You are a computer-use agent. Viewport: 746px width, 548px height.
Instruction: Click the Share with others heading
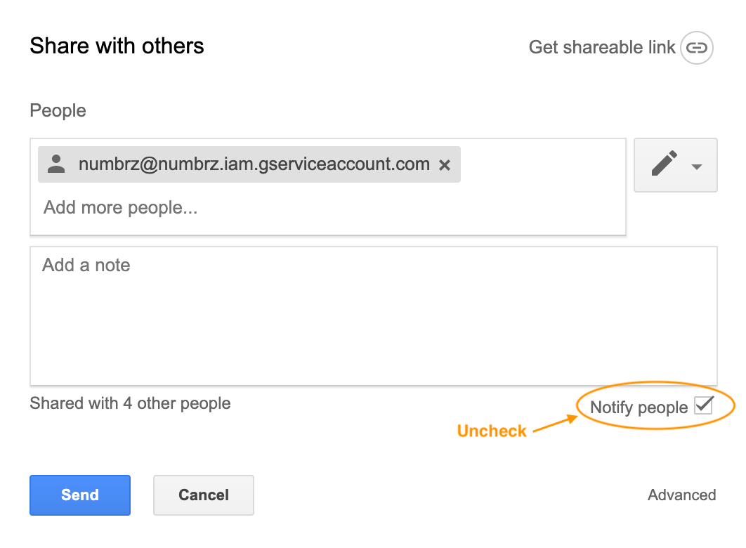[x=117, y=46]
